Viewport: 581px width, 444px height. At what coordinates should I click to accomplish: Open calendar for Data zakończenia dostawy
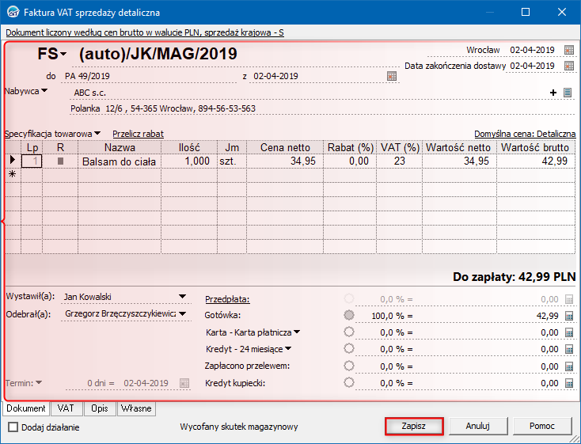pyautogui.click(x=568, y=66)
